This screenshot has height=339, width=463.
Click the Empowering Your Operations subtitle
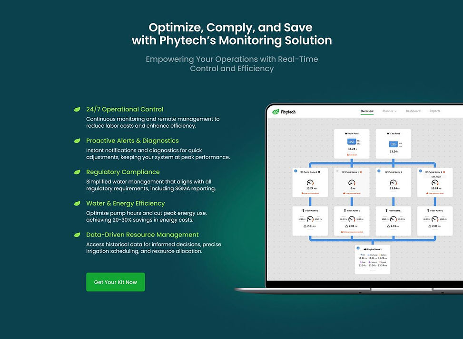tap(232, 64)
